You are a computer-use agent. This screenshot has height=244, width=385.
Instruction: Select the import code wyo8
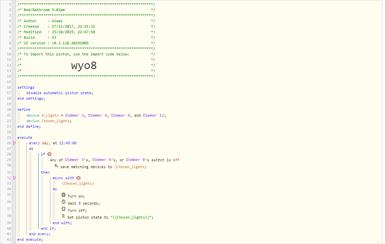(84, 66)
